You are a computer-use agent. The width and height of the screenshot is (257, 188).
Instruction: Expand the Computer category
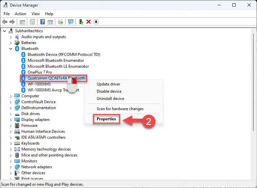click(x=11, y=96)
